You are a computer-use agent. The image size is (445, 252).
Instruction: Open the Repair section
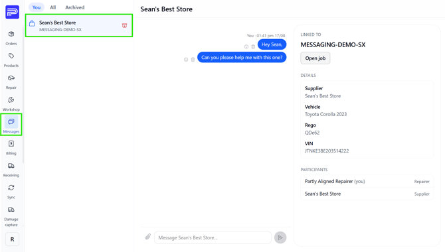[x=11, y=82]
